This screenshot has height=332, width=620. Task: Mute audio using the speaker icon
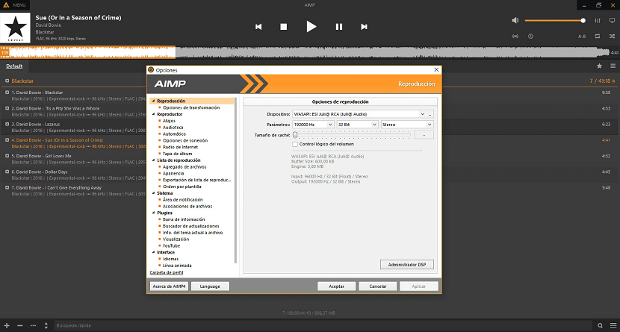[515, 20]
